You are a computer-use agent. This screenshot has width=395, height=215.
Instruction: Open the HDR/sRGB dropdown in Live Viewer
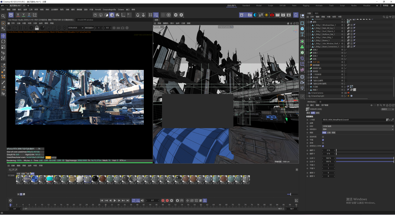click(76, 28)
